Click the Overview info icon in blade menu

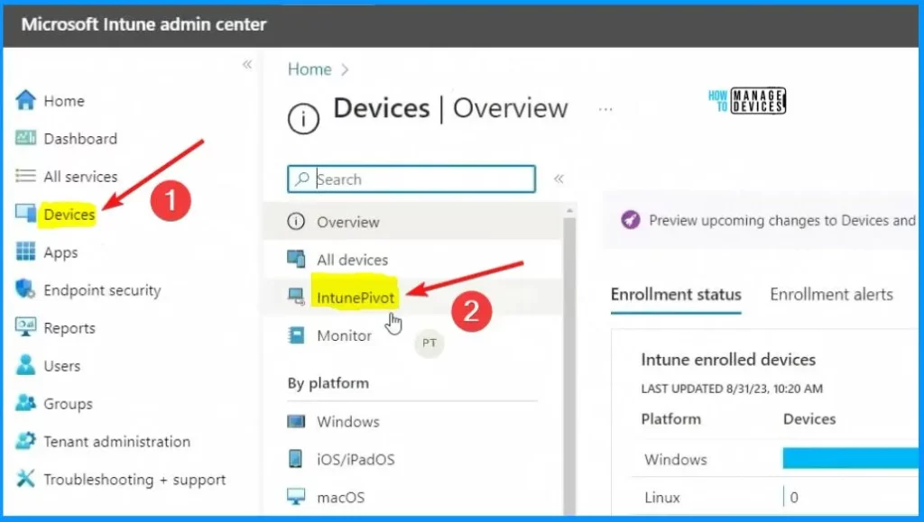click(x=296, y=221)
